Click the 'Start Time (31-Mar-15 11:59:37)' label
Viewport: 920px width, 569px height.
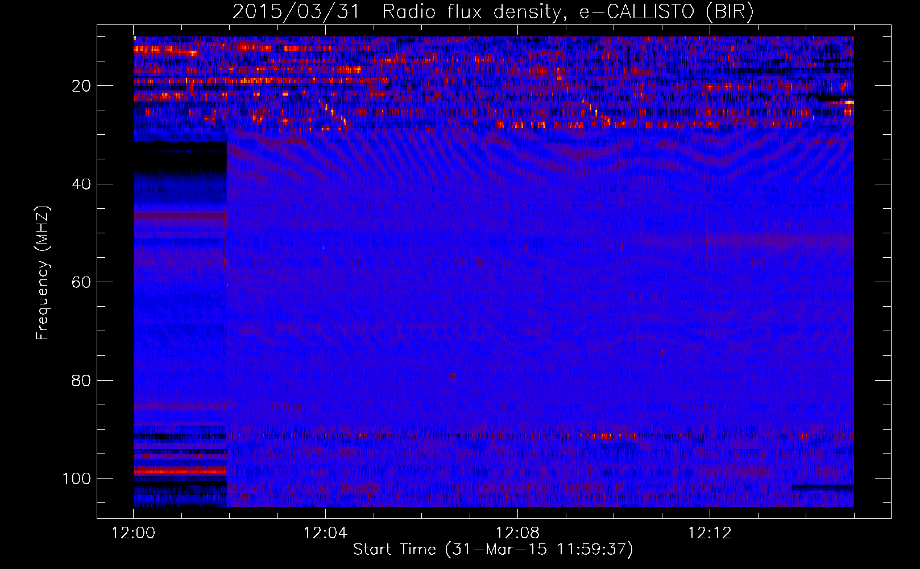click(493, 550)
